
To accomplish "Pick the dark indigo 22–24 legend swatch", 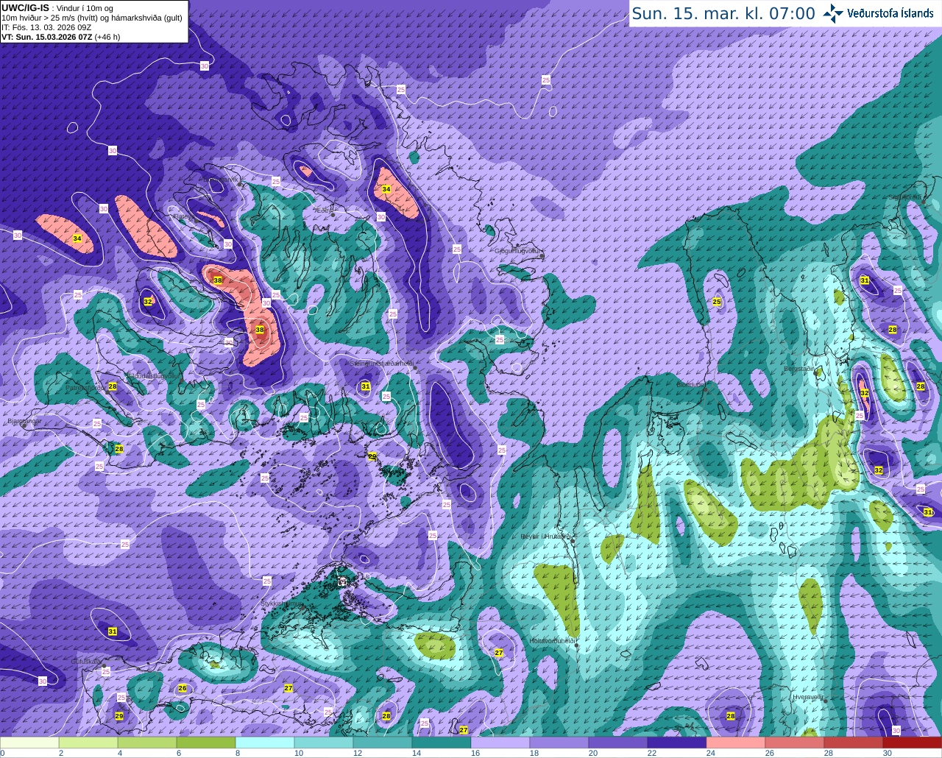I will [677, 743].
